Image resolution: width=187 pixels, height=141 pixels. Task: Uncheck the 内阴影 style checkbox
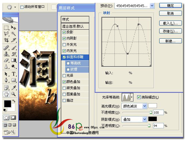64,38
